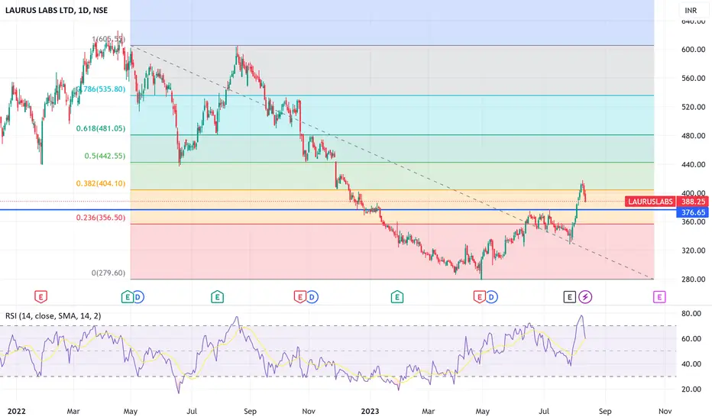This screenshot has height=420, width=712.
Task: Click the pink future earnings marker
Action: (659, 297)
